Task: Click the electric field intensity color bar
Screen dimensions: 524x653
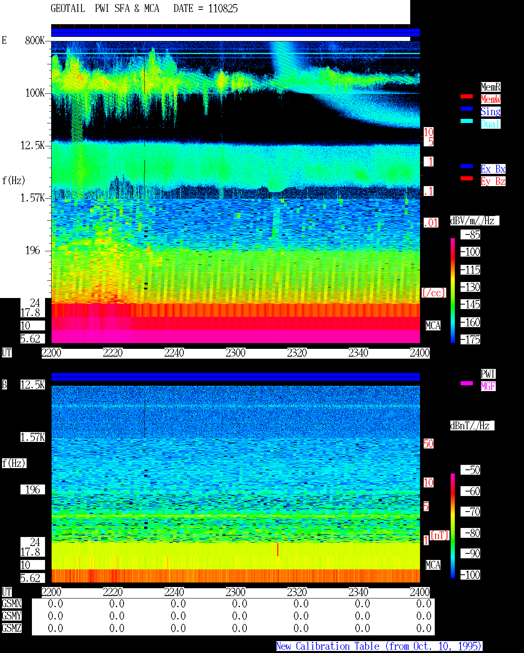Action: [453, 291]
